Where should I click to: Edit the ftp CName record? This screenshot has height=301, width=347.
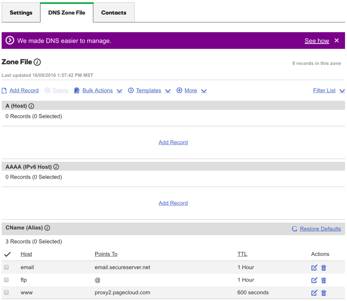coord(314,280)
